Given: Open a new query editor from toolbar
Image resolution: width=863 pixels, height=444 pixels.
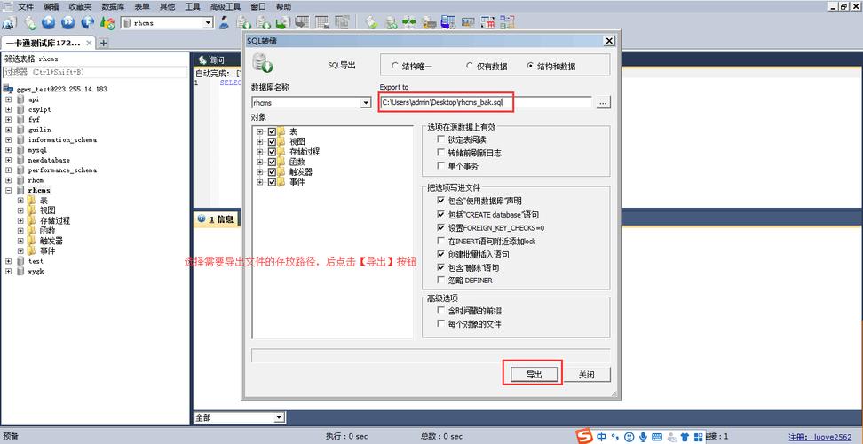Looking at the screenshot, I should [x=29, y=22].
